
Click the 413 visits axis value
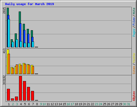point(4,51)
